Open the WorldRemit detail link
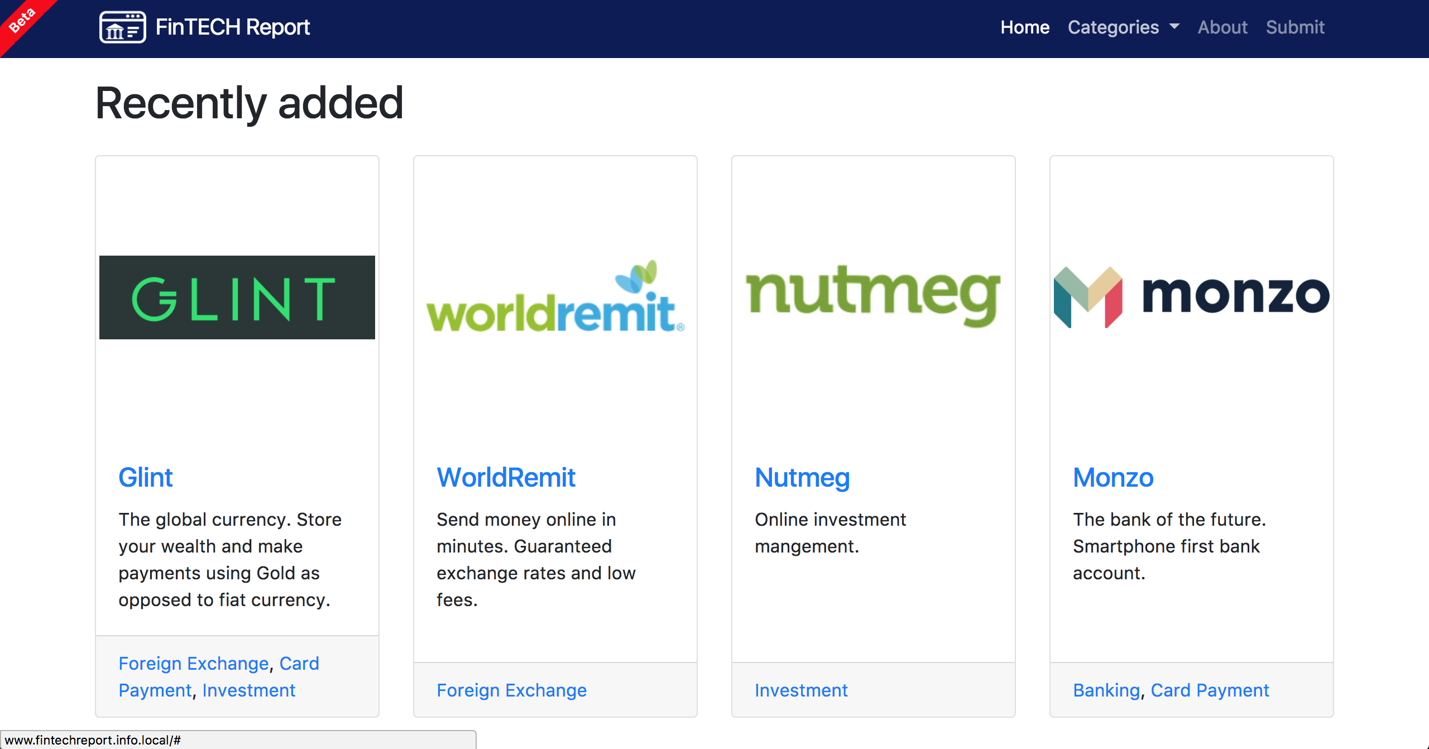 click(x=506, y=477)
